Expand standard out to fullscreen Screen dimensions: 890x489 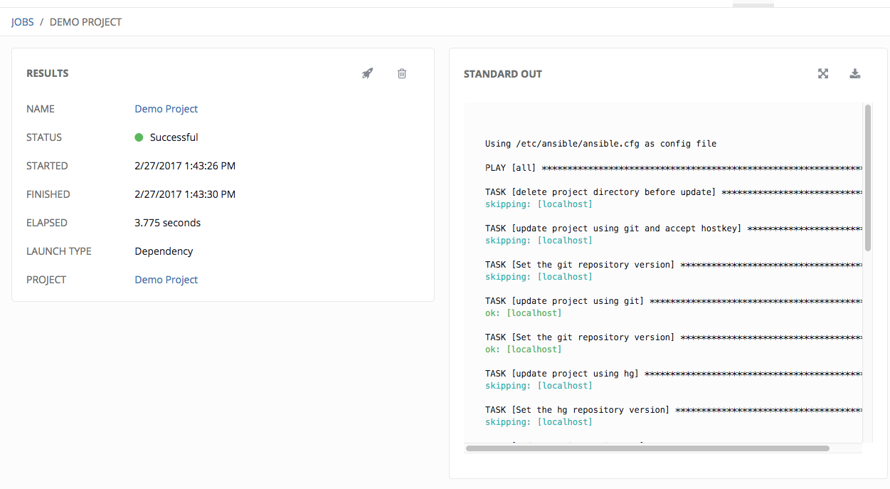pyautogui.click(x=823, y=73)
